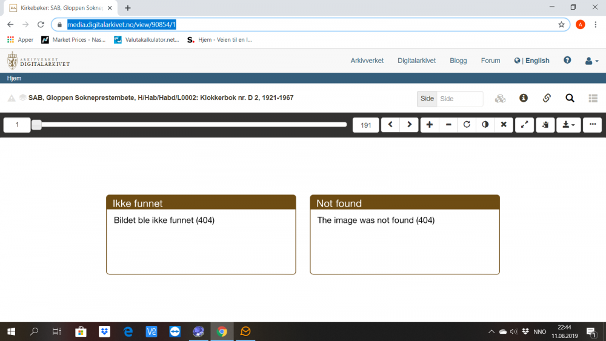The width and height of the screenshot is (606, 341).
Task: Zoom in with the plus button
Action: [430, 125]
